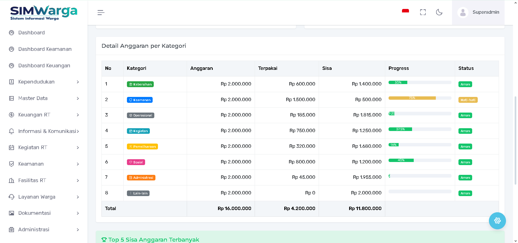Click the SIMWarga logo
The height and width of the screenshot is (243, 518).
(x=44, y=13)
